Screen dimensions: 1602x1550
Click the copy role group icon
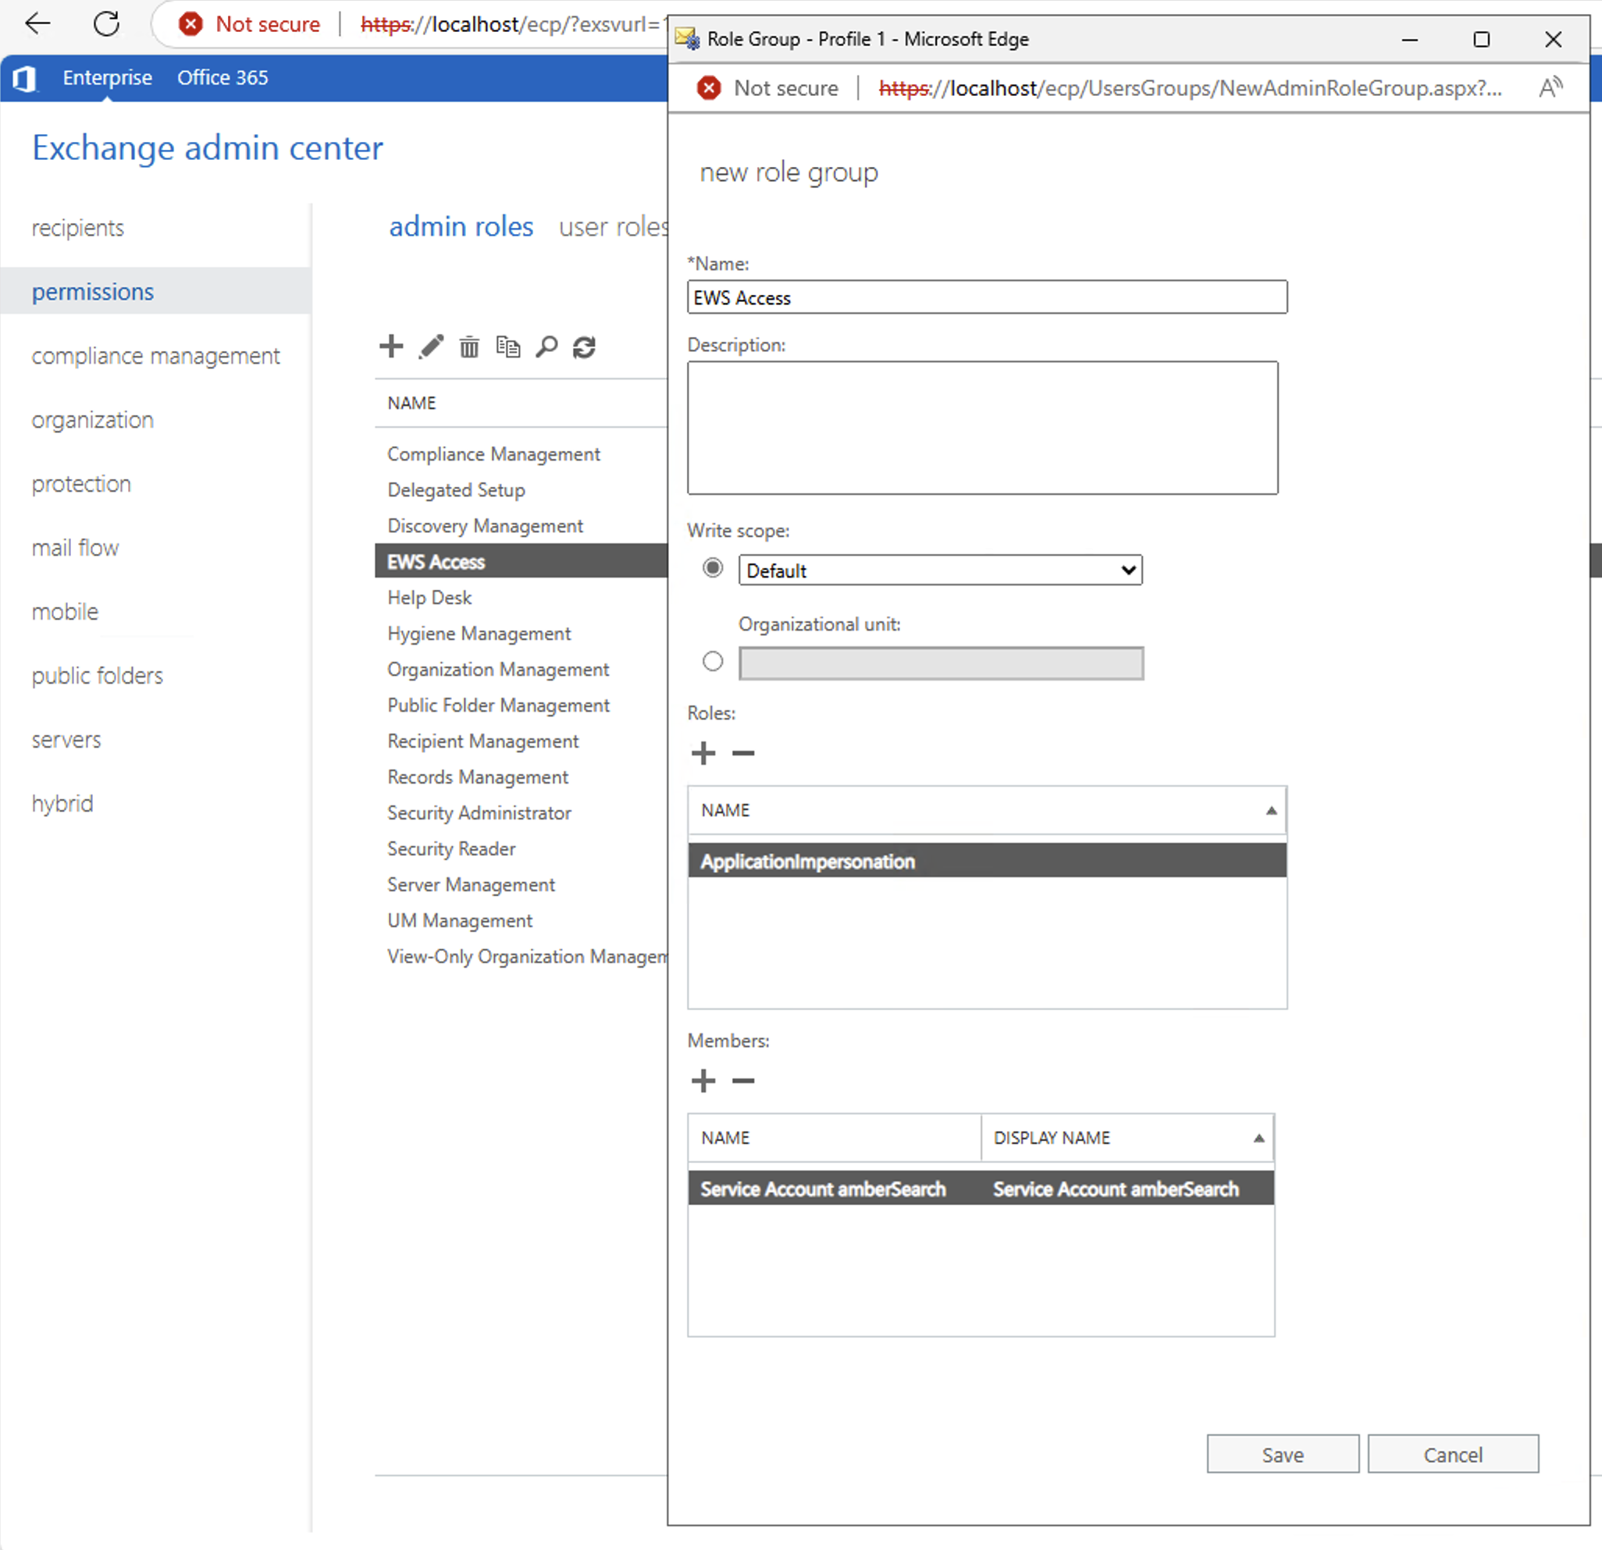tap(507, 347)
